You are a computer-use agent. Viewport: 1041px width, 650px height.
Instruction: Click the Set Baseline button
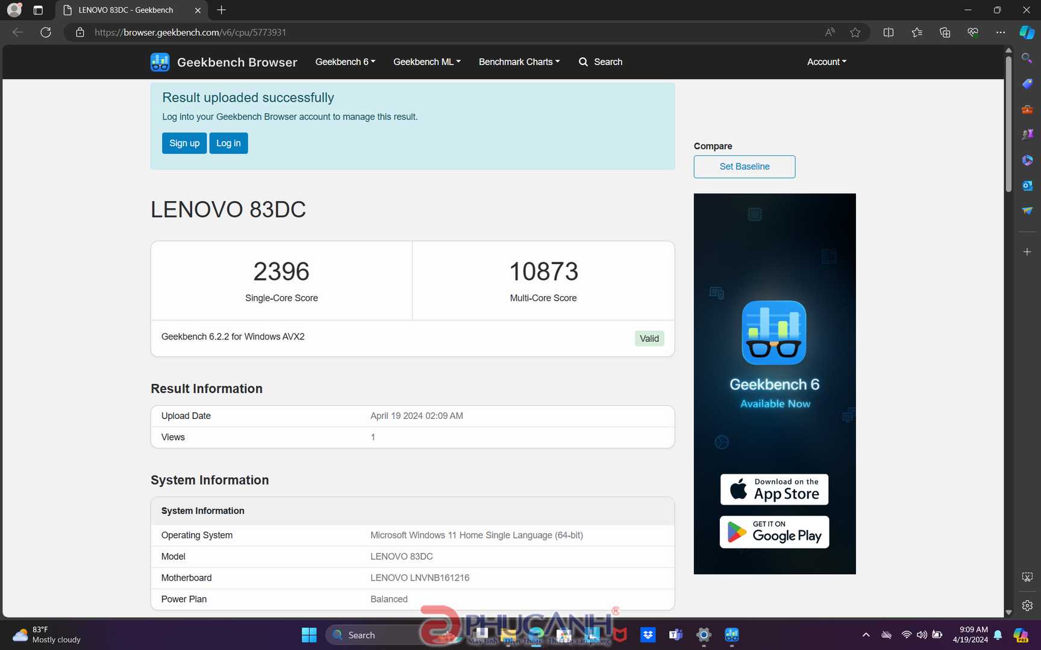[744, 167]
